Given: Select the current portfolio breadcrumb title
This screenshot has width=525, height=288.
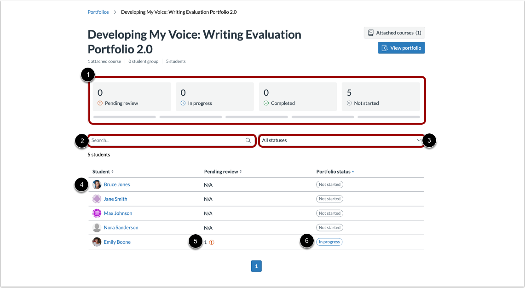Looking at the screenshot, I should pos(179,12).
